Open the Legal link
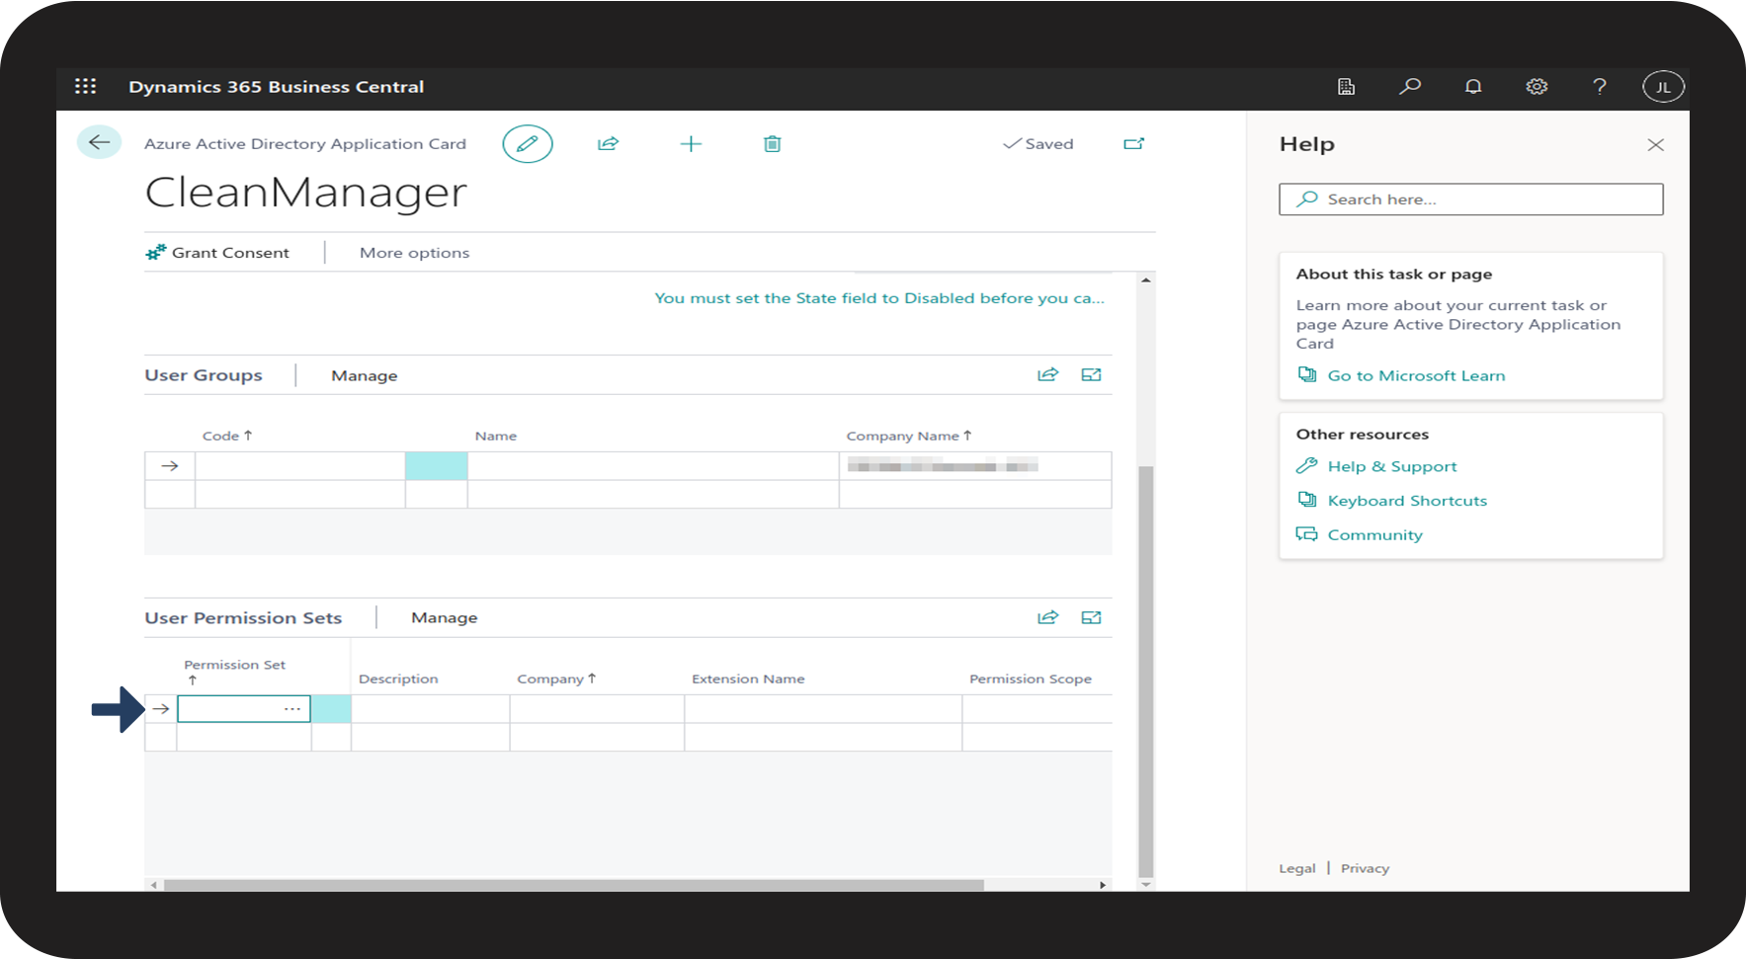Screen dimensions: 1746x959 click(1297, 868)
